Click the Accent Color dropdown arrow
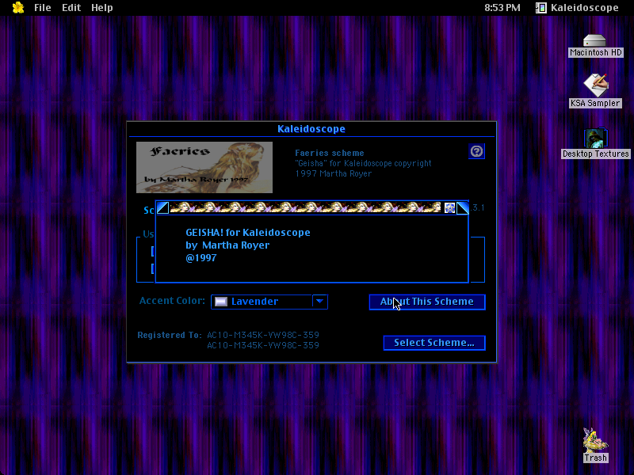 (320, 302)
